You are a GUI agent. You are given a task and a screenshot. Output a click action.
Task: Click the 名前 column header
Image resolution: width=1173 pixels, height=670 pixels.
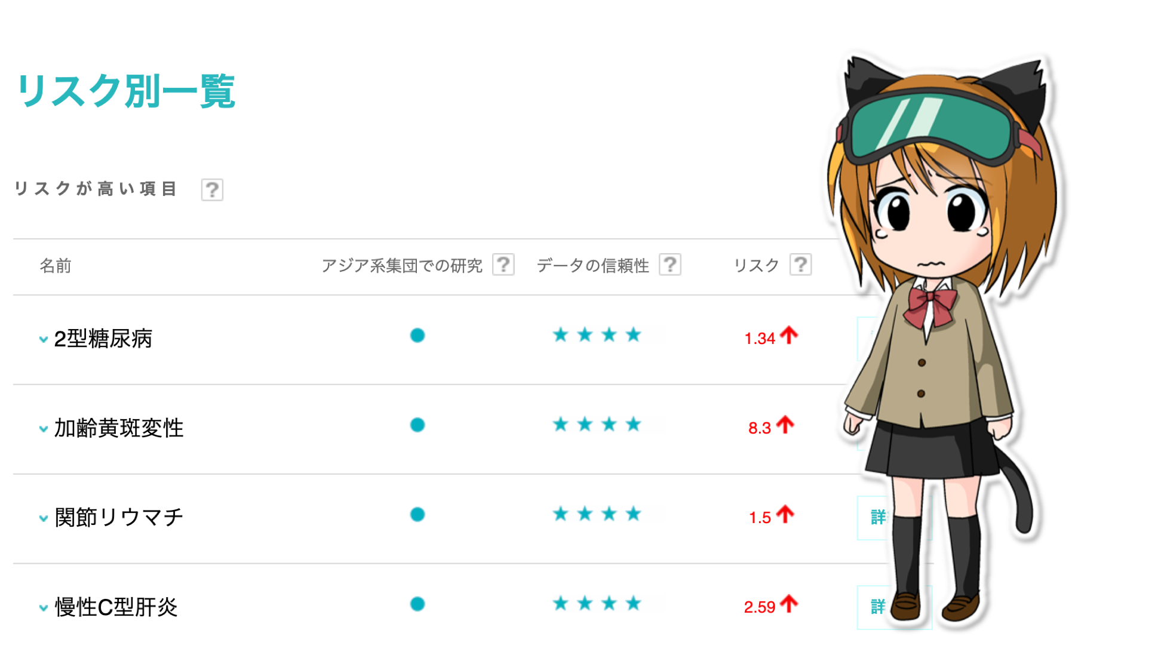(56, 266)
